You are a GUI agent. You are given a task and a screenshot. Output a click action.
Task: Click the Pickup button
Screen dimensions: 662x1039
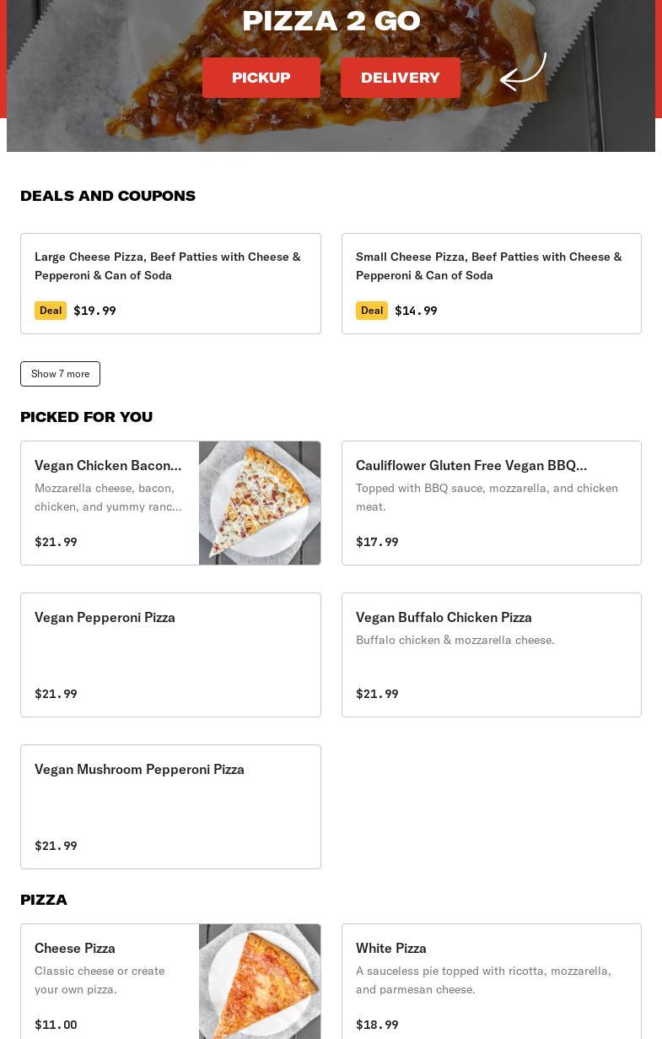pos(261,78)
